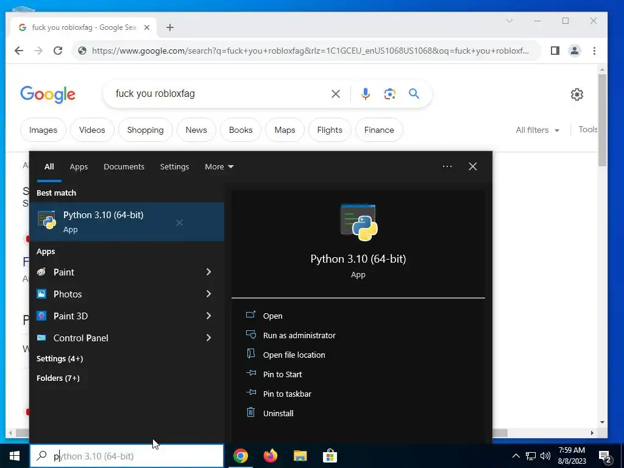This screenshot has width=624, height=468.
Task: Reload the Chrome page
Action: click(58, 51)
